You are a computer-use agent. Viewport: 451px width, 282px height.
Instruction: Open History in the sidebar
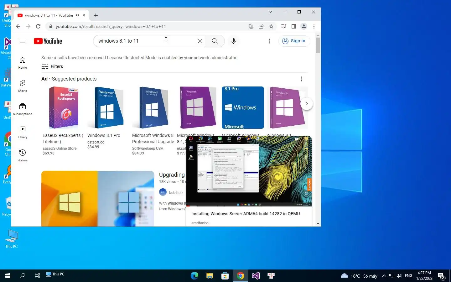23,155
